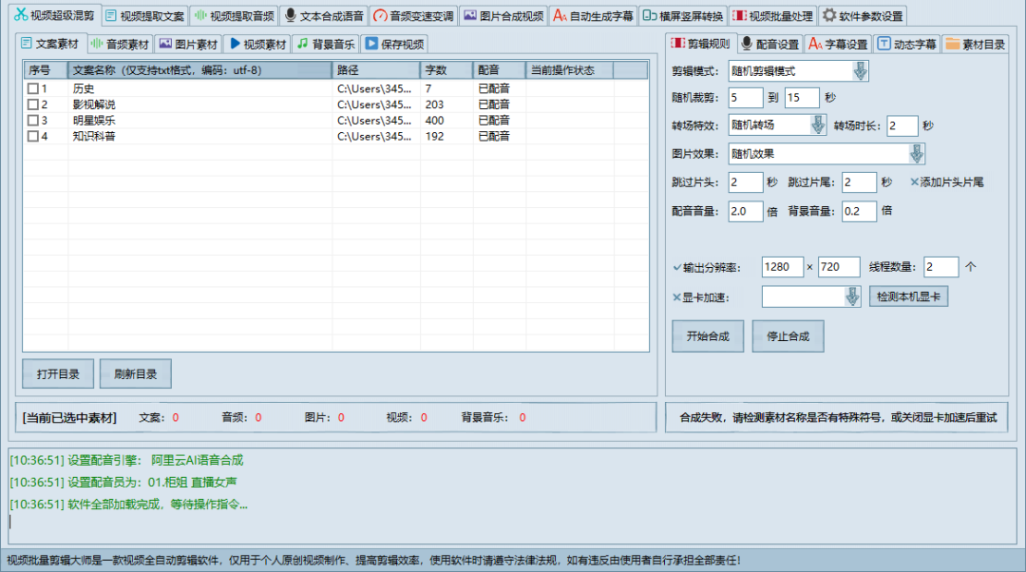The image size is (1026, 572).
Task: Tick the checkbox beside 影视解说
Action: coord(33,105)
